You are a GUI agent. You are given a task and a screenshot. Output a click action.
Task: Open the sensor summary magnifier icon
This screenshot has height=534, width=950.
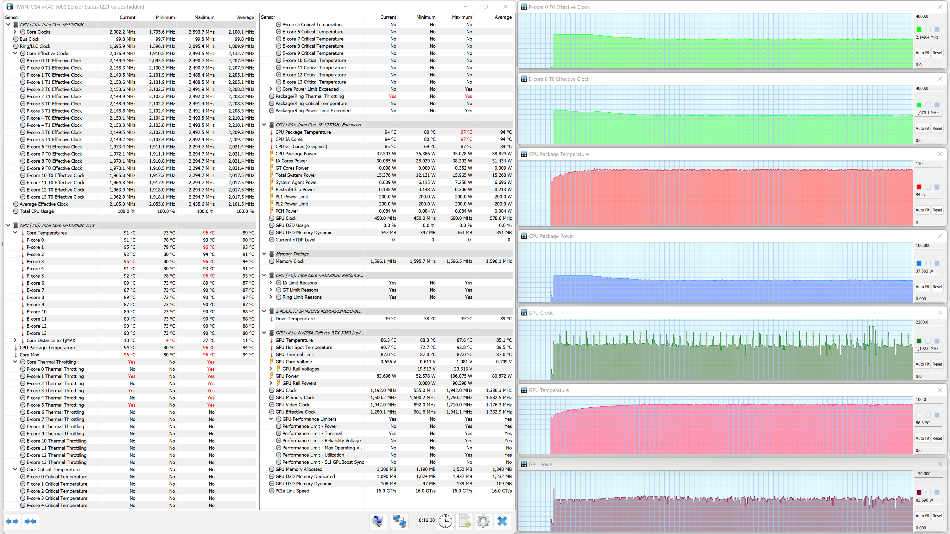coord(378,521)
